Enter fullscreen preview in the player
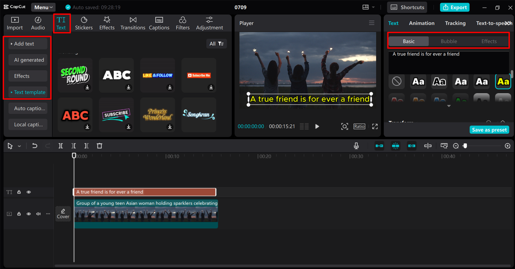 (x=375, y=126)
